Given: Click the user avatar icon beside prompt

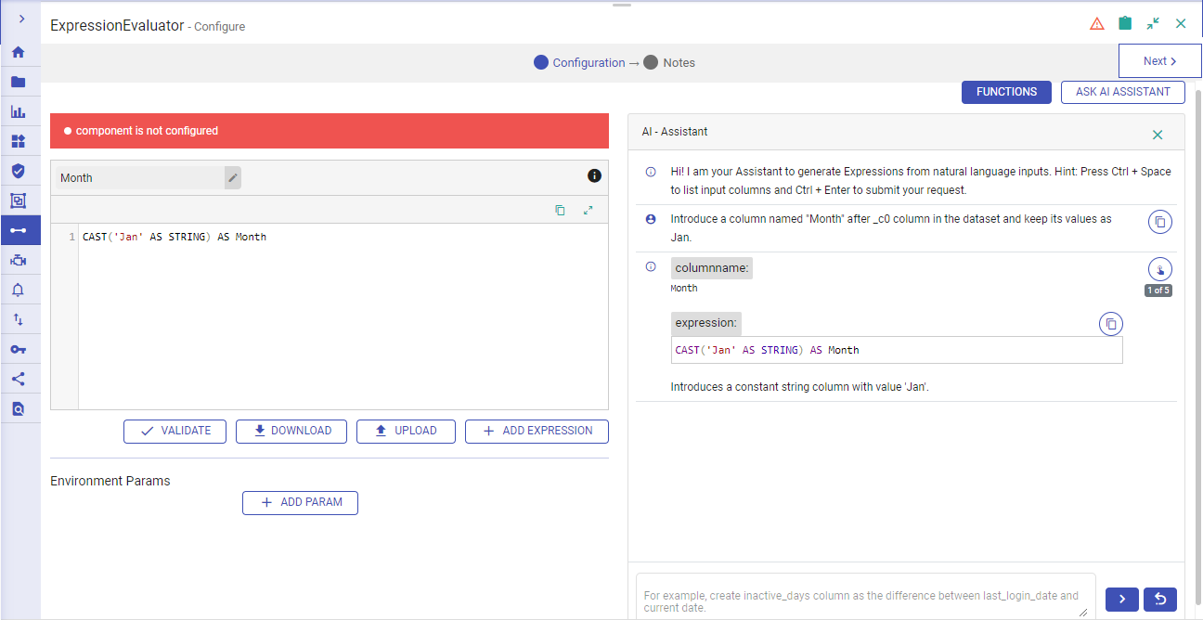Looking at the screenshot, I should 651,219.
